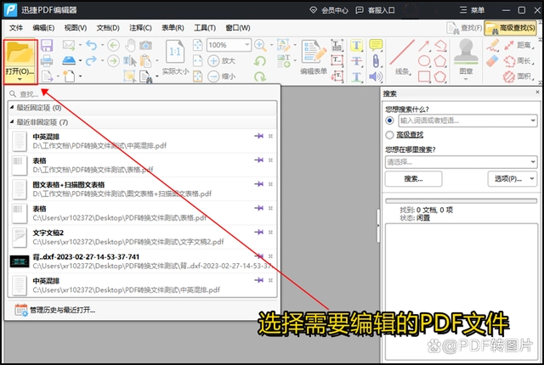Open the 文件 menu
This screenshot has height=365, width=544.
coord(16,28)
